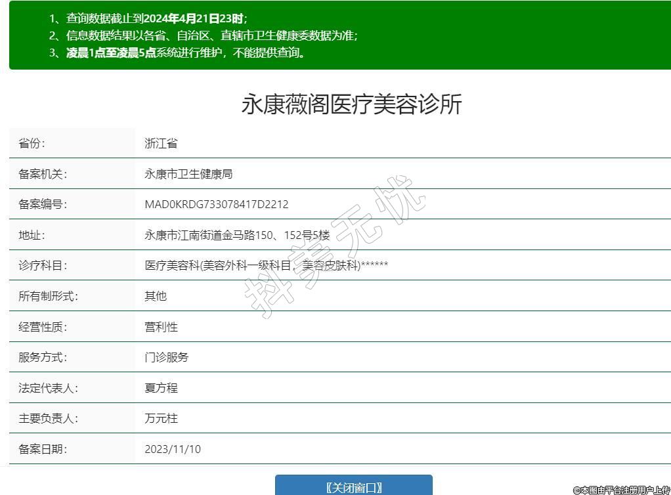Viewport: 671px width, 495px height.
Task: Click the maintenance notice 凌晨1点至凌晨5点
Action: coord(111,53)
